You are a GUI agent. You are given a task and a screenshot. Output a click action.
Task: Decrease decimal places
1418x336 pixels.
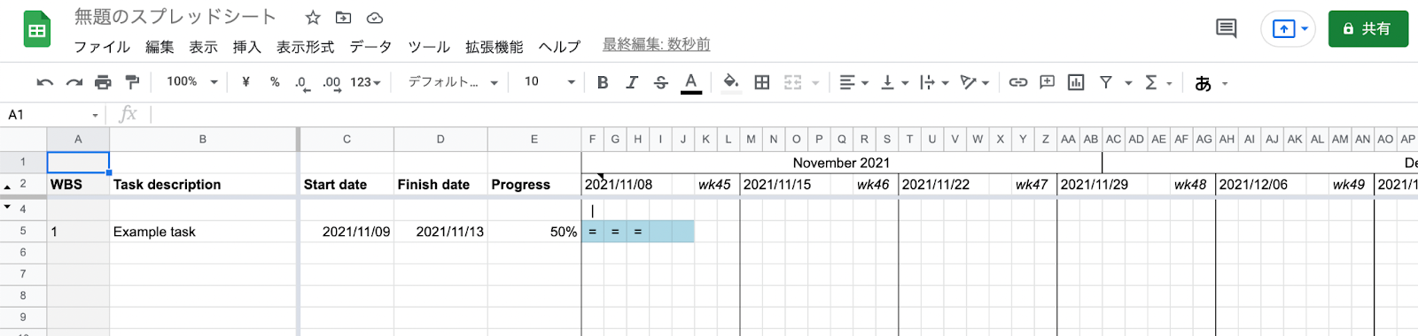point(302,83)
